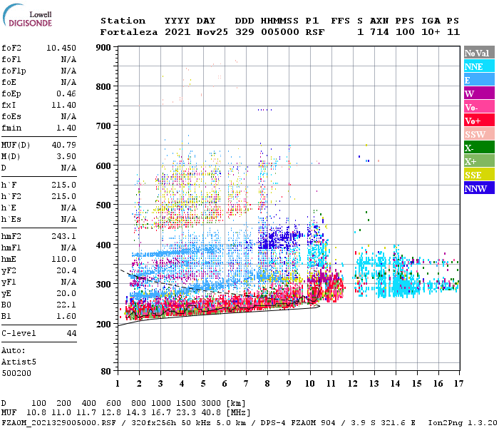Click the 500200 version text
The image size is (499, 428).
point(16,373)
